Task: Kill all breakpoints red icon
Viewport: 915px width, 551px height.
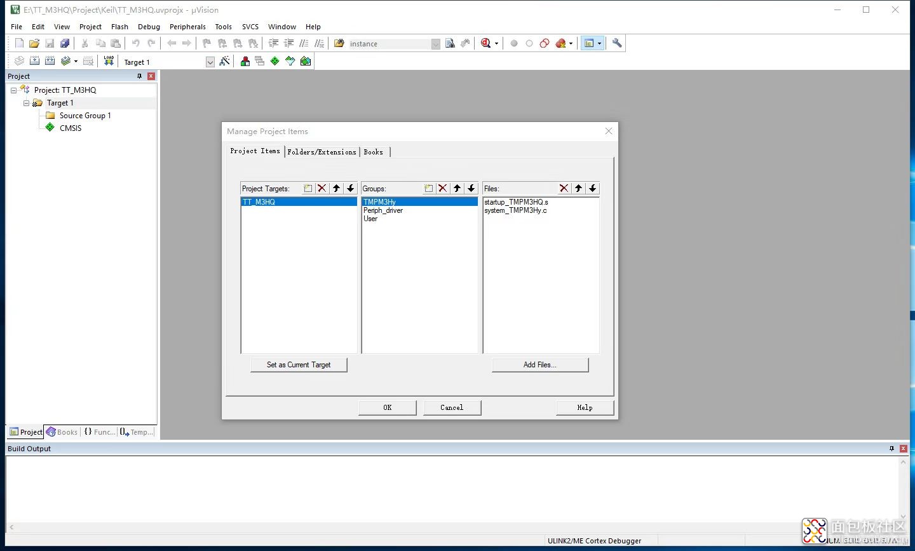Action: [x=560, y=43]
